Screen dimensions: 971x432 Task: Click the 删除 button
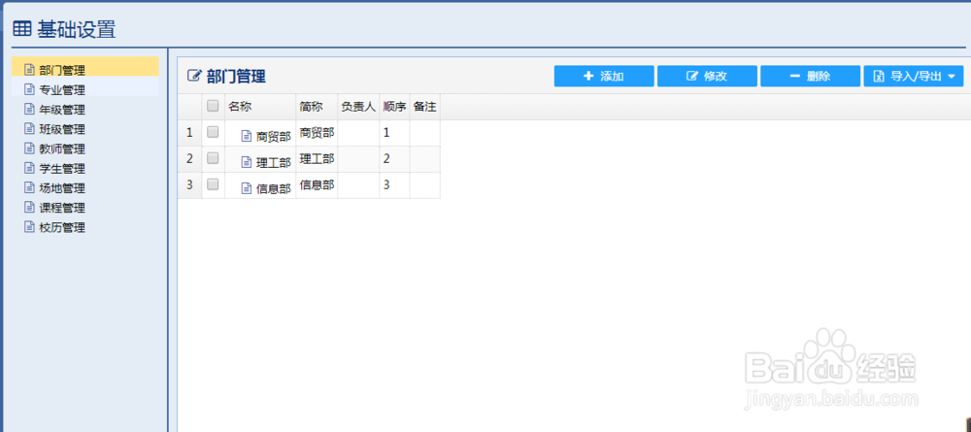(x=810, y=76)
